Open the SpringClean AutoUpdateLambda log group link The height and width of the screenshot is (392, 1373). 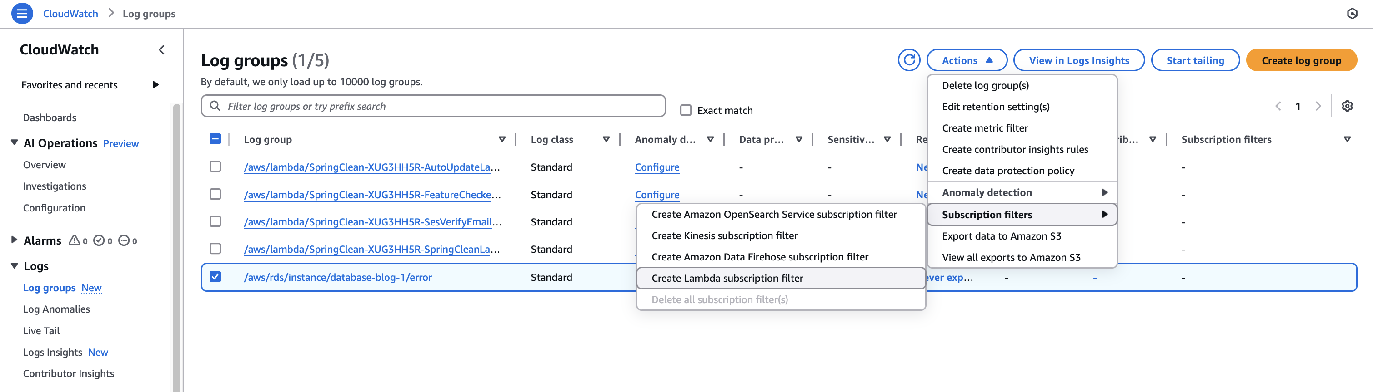[371, 167]
